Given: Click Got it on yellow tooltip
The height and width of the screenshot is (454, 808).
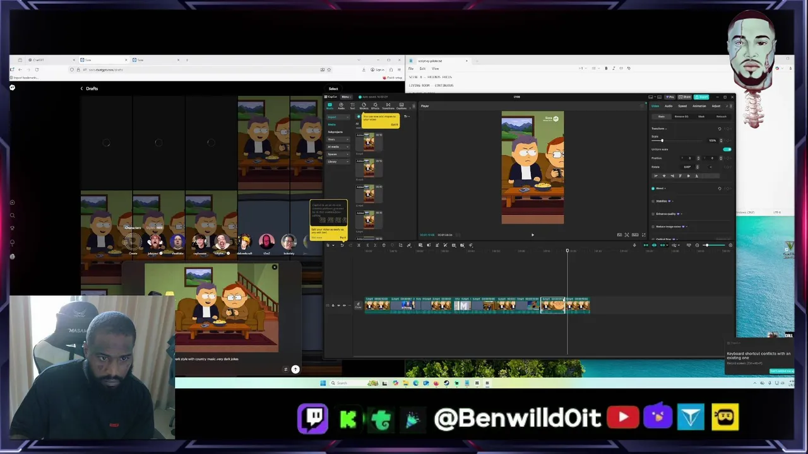Looking at the screenshot, I should click(x=395, y=124).
